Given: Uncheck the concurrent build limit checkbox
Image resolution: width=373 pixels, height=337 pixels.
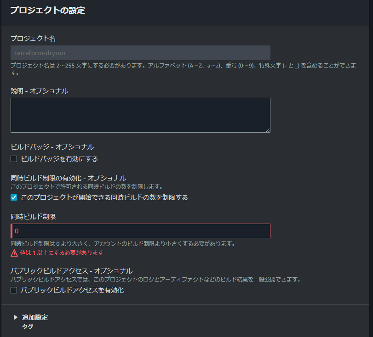Looking at the screenshot, I should (x=14, y=197).
